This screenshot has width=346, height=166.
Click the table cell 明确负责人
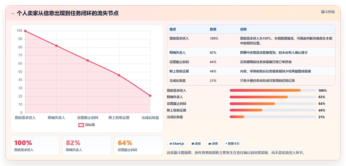[x=178, y=53]
